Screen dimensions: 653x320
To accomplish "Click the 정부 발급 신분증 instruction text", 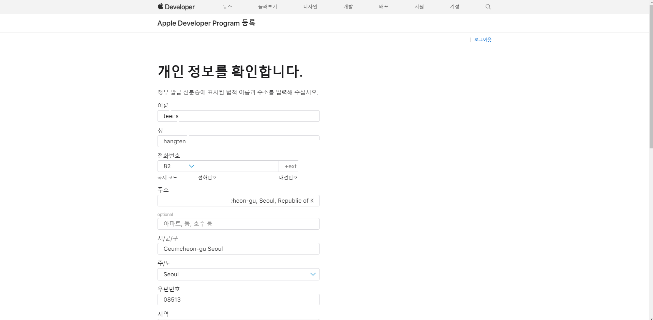I will click(238, 92).
